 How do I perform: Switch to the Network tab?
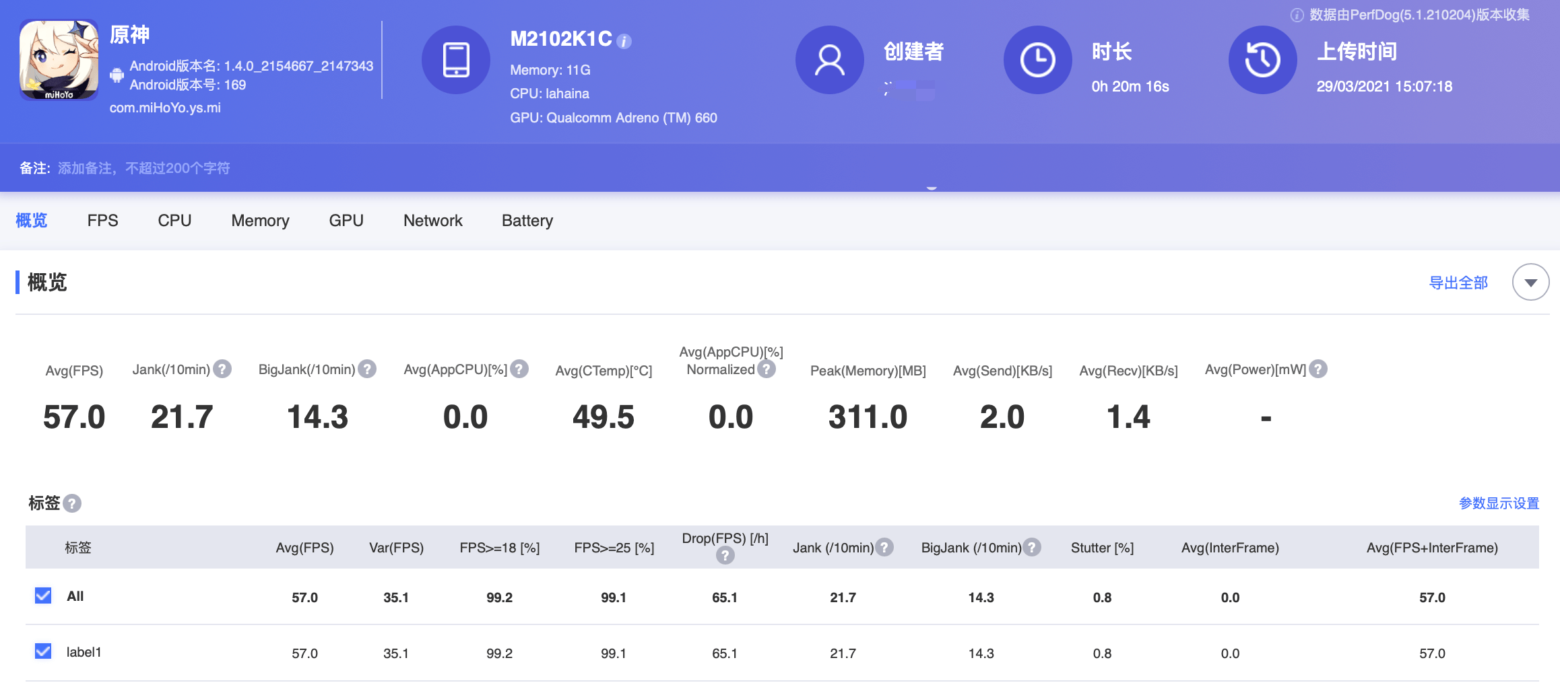pyautogui.click(x=433, y=221)
